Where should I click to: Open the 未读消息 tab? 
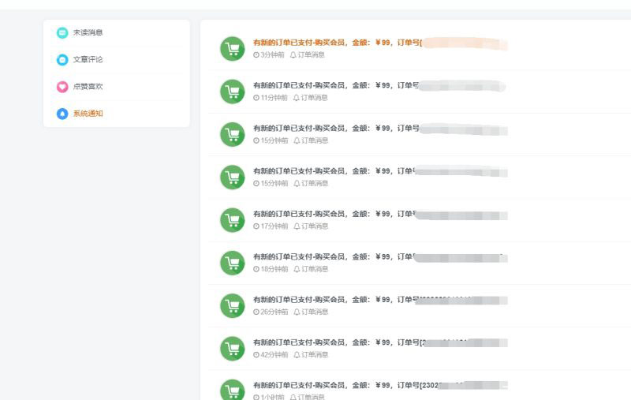(88, 32)
